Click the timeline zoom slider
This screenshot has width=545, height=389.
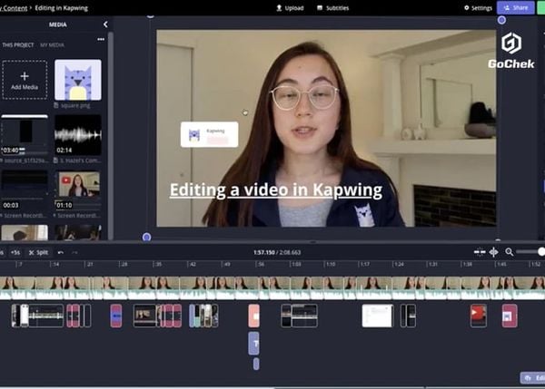[x=530, y=252]
